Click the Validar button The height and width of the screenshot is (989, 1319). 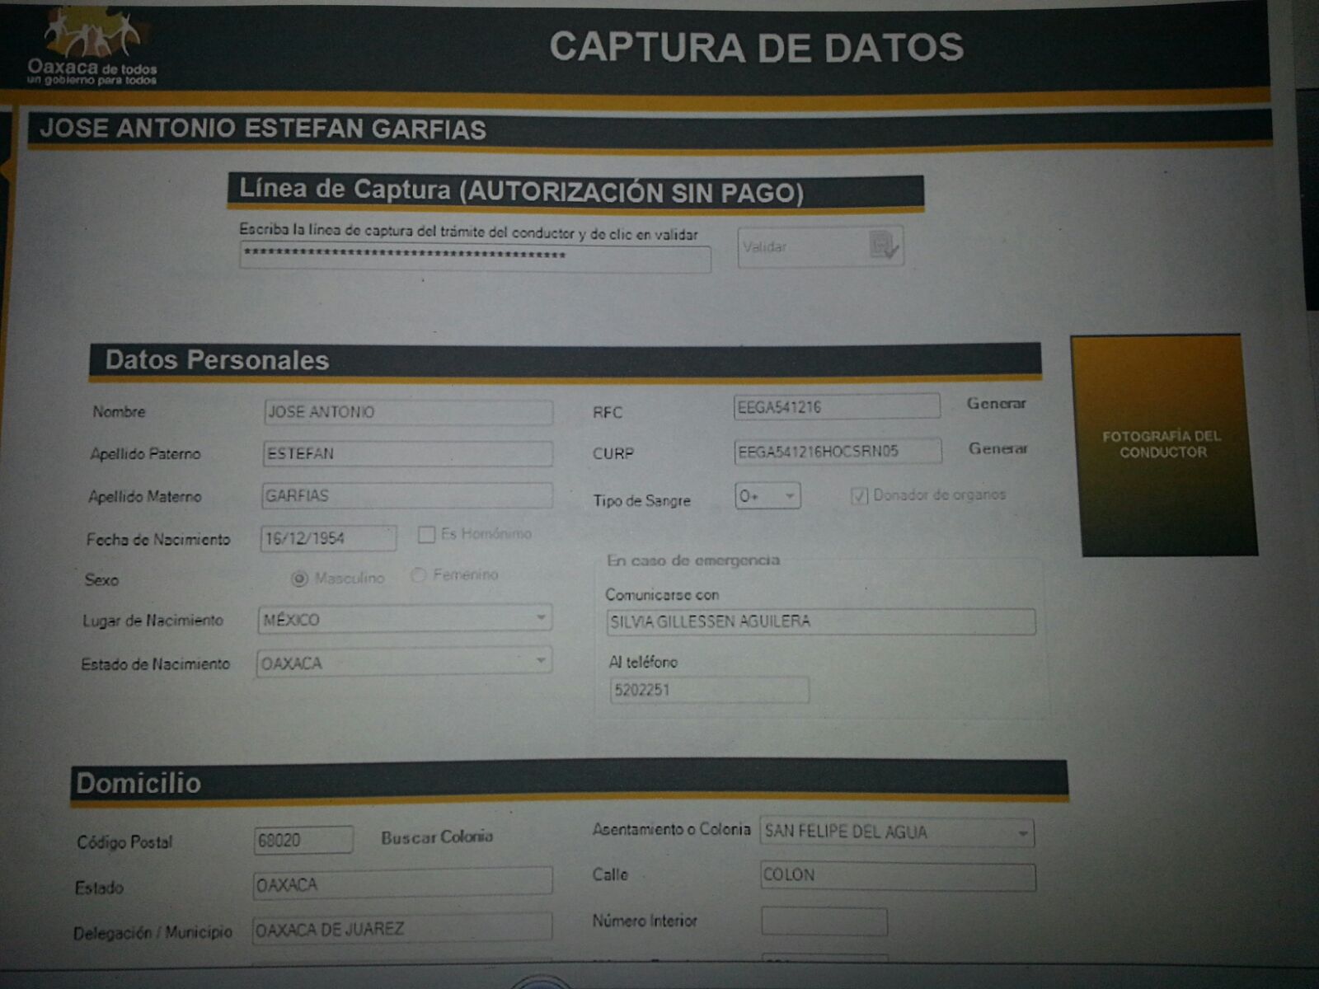(x=820, y=246)
